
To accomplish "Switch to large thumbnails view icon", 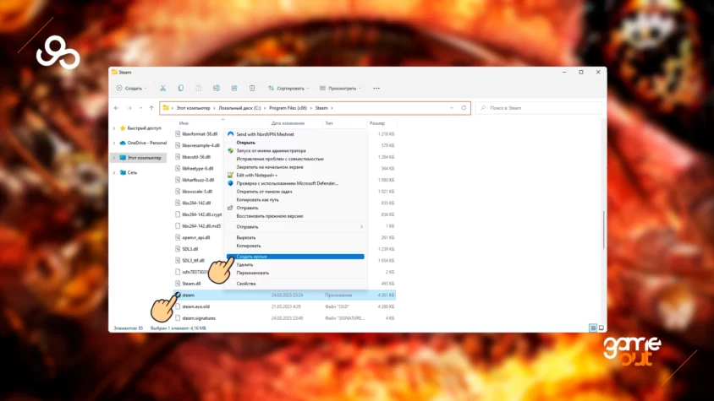I will [601, 328].
